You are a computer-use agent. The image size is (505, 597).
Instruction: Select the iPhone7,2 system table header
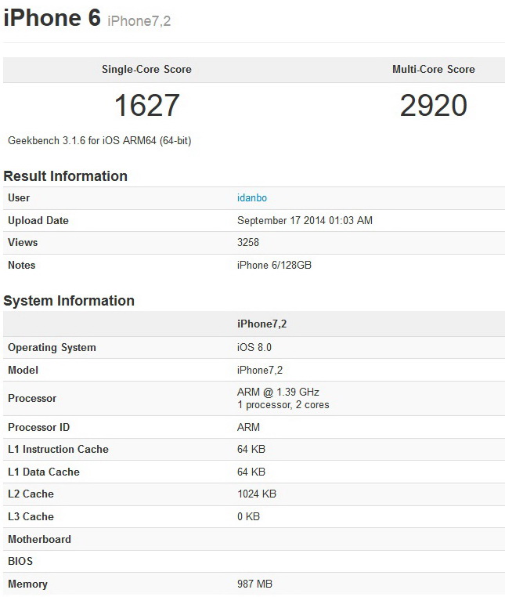coord(262,324)
